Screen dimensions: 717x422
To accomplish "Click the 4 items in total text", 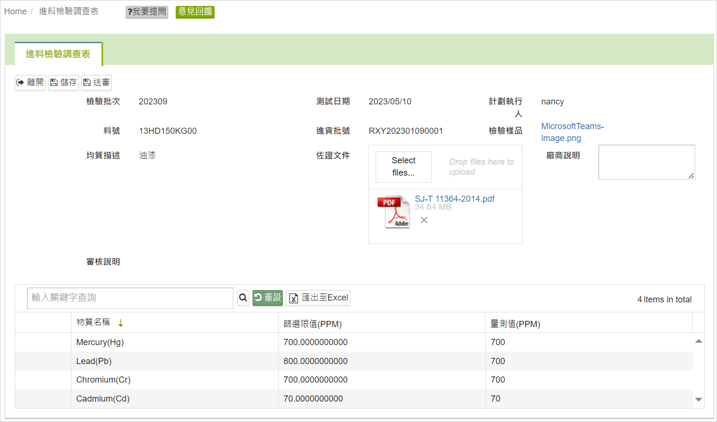I will pyautogui.click(x=664, y=300).
